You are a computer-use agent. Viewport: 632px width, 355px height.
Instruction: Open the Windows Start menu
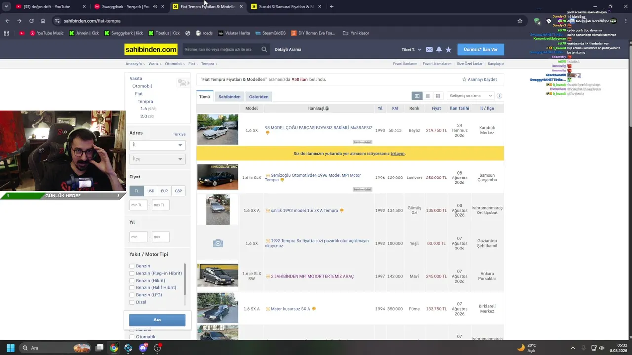pos(10,348)
